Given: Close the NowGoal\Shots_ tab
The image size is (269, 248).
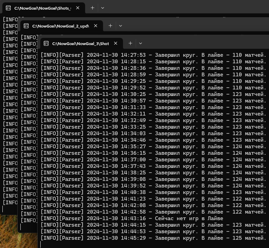Looking at the screenshot, I should pos(78,8).
